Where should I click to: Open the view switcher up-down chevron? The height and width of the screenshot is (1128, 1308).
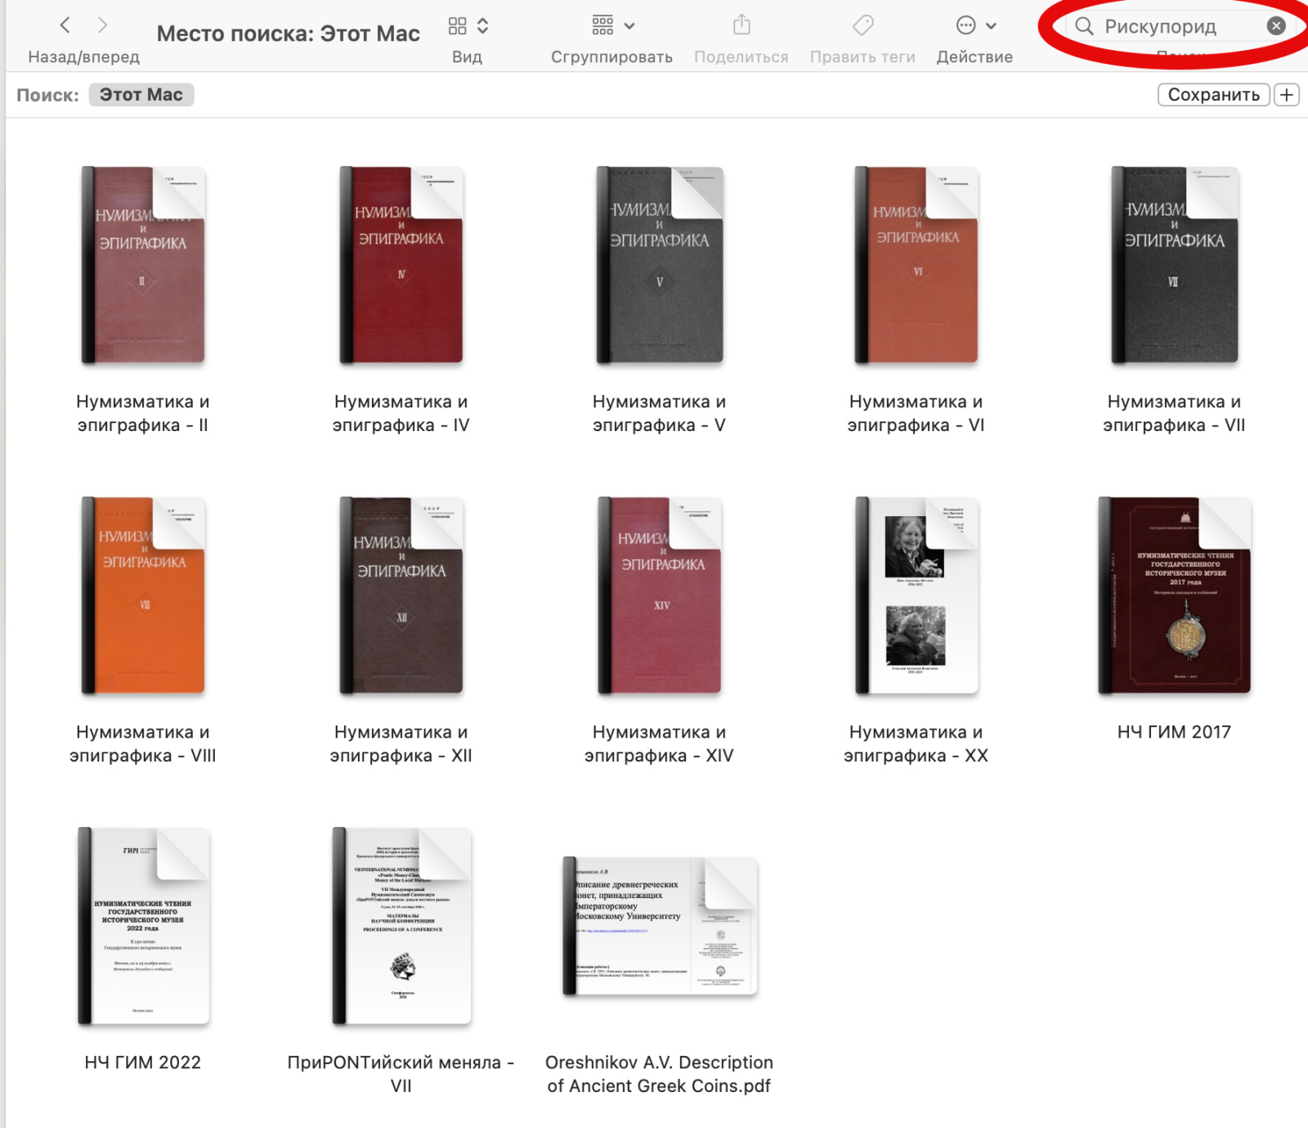(x=483, y=26)
